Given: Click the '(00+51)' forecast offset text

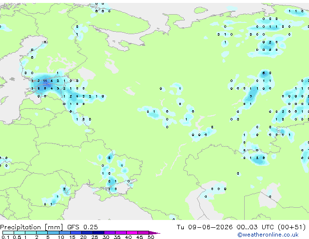Looking at the screenshot, I should pyautogui.click(x=291, y=227).
